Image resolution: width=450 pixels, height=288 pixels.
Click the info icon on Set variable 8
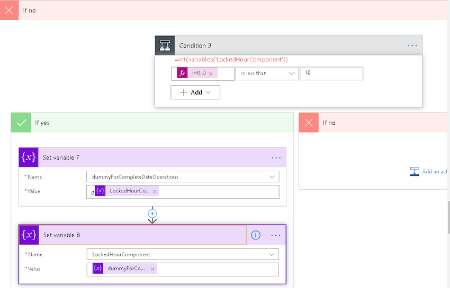256,235
